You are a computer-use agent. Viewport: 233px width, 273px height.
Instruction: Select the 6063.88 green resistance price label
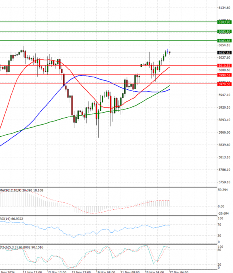pos(224,40)
